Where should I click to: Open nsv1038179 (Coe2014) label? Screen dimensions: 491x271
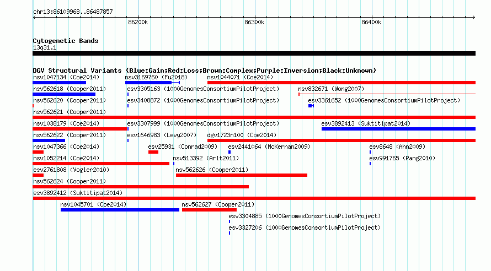(66, 123)
